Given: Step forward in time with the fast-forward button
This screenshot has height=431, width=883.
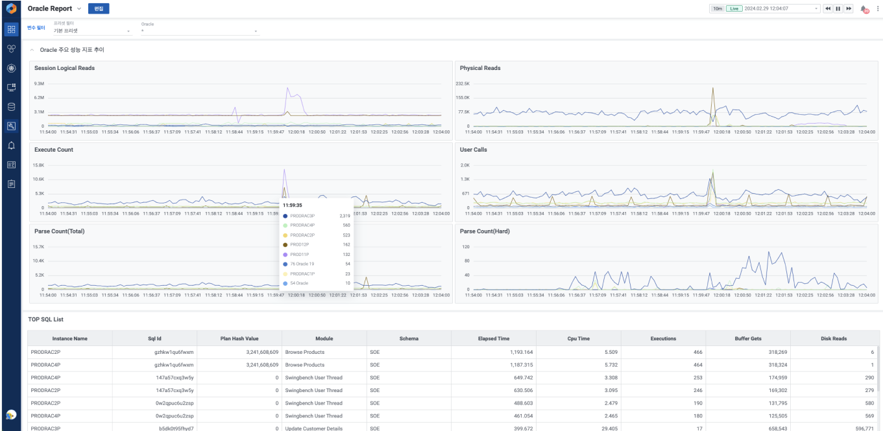Looking at the screenshot, I should pos(849,8).
